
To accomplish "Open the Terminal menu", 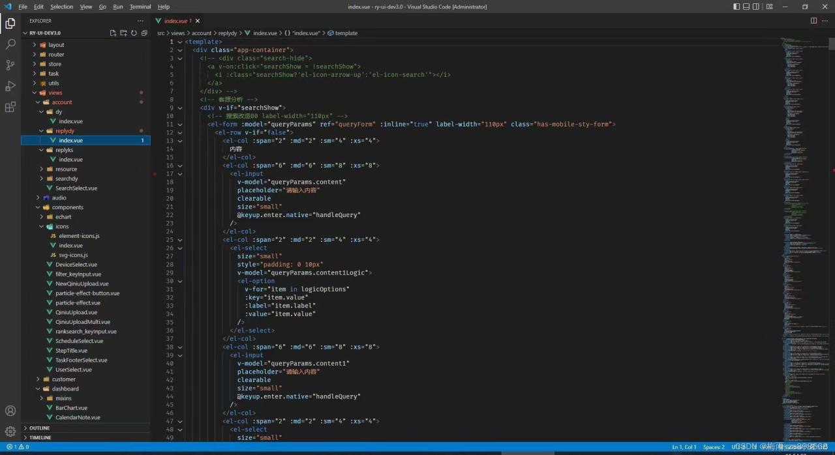I will pyautogui.click(x=140, y=7).
